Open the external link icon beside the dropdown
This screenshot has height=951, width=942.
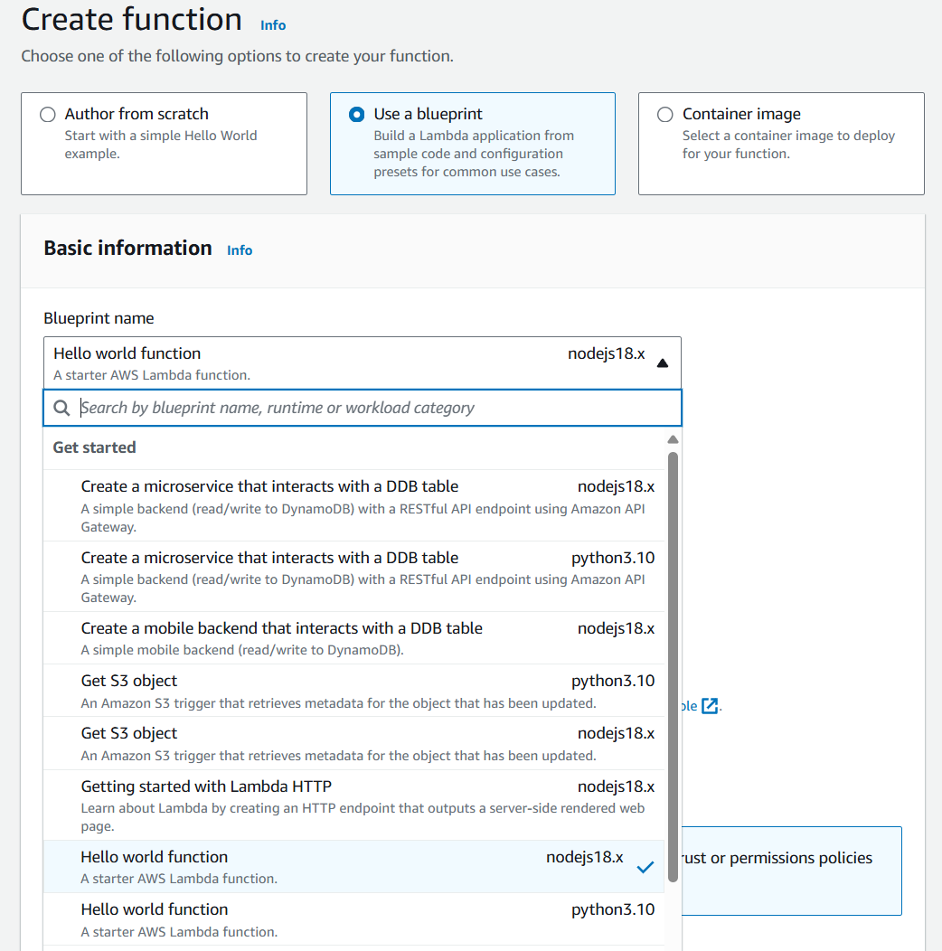[x=710, y=705]
